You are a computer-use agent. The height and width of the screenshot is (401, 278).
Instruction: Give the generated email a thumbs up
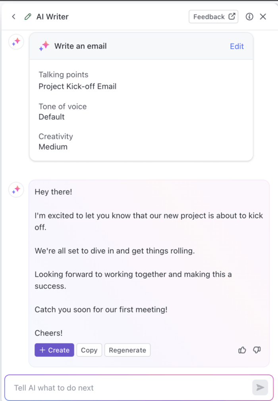(242, 350)
